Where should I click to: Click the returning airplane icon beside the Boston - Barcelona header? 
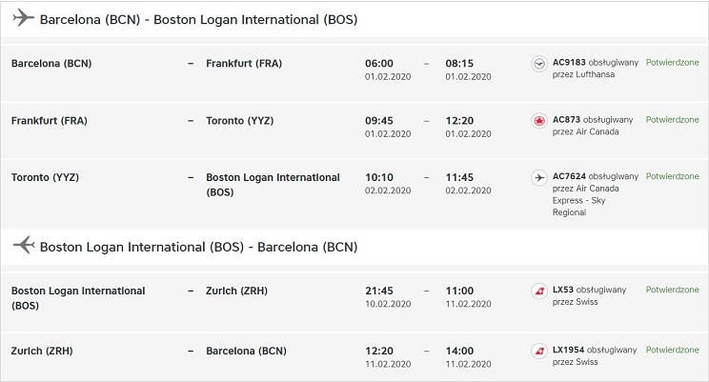24,245
